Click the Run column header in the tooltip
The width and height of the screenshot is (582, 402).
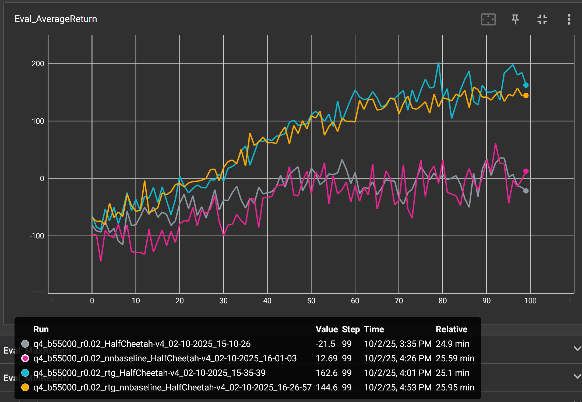click(41, 329)
